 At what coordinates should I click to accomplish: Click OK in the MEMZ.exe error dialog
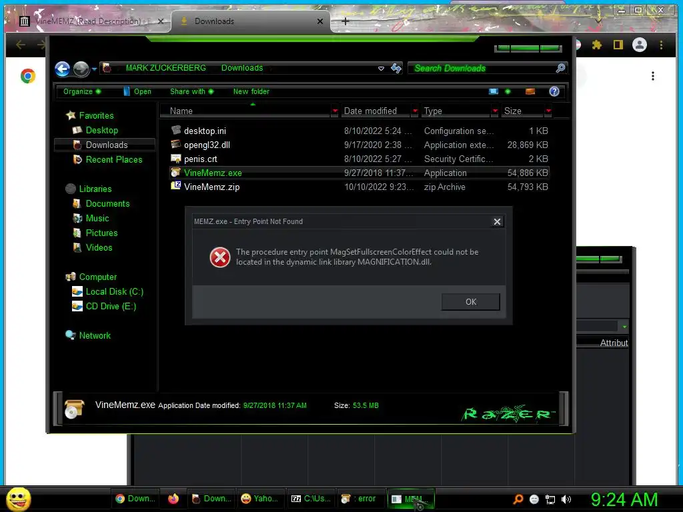(x=470, y=302)
